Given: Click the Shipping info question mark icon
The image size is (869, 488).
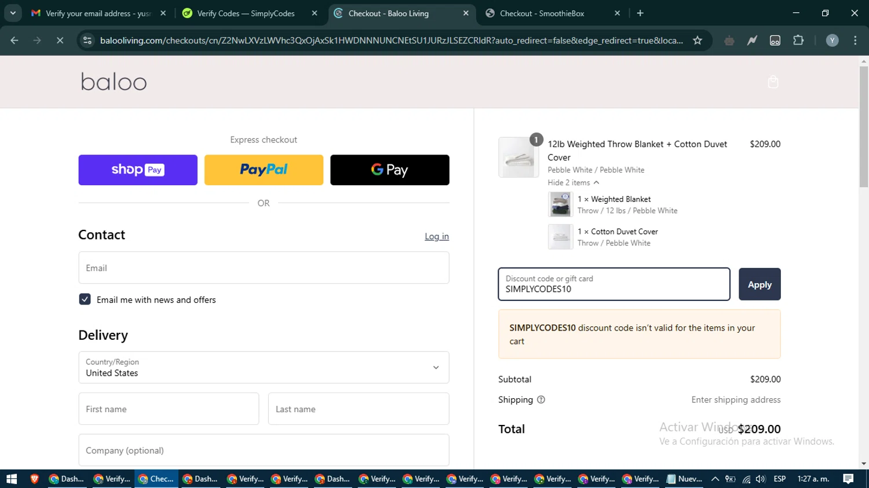Looking at the screenshot, I should 541,399.
